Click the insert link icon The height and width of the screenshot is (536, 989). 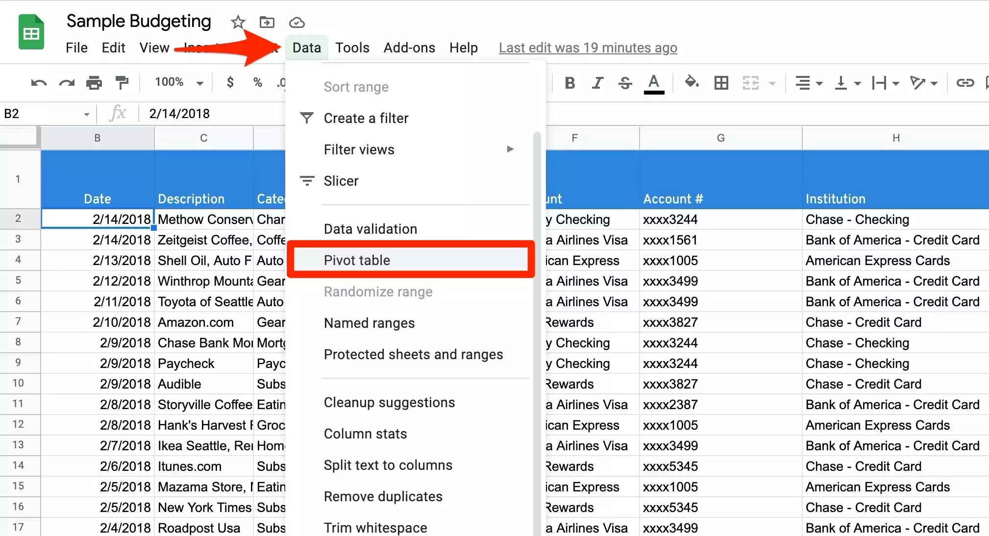[x=964, y=83]
